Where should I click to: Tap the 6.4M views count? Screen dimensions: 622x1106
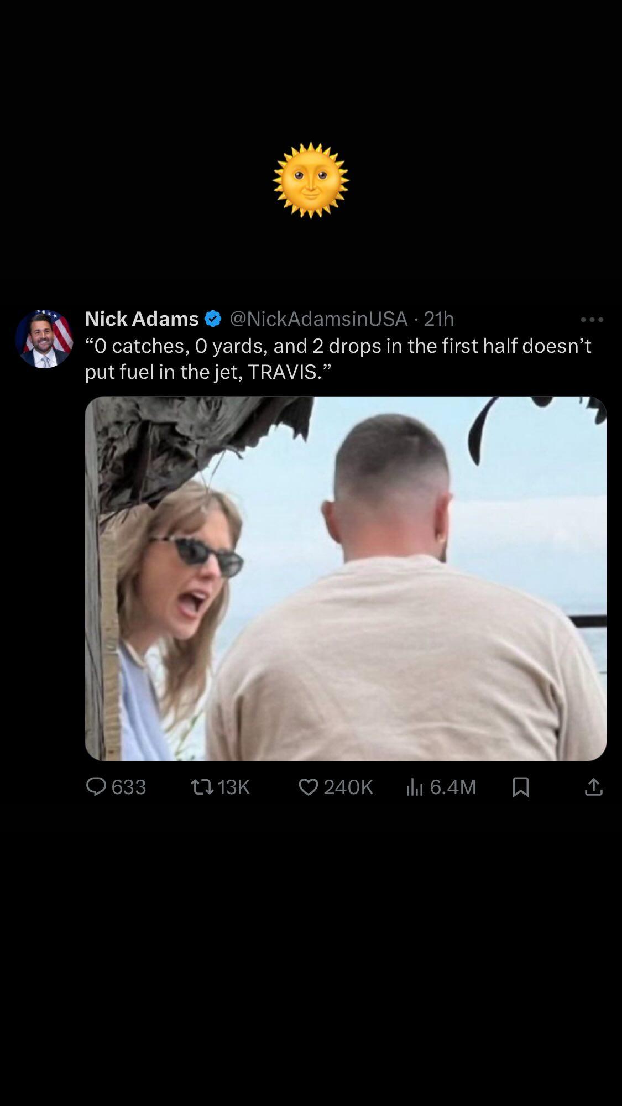pyautogui.click(x=453, y=787)
